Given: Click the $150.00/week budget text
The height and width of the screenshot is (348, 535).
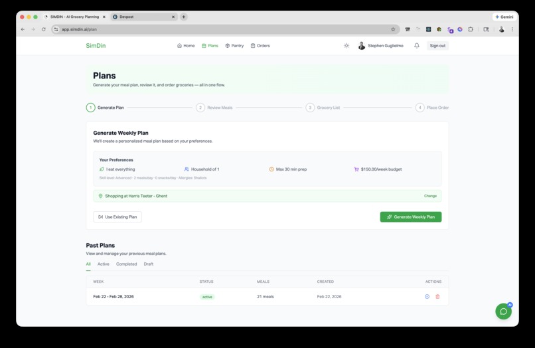Looking at the screenshot, I should tap(381, 169).
